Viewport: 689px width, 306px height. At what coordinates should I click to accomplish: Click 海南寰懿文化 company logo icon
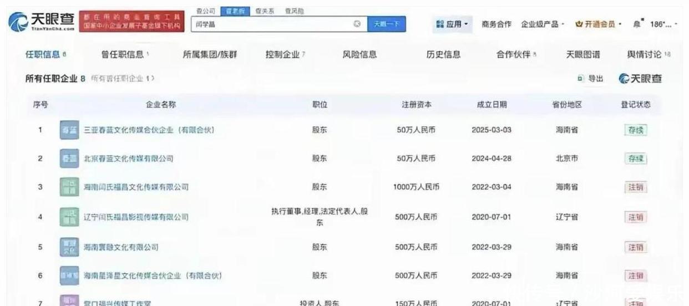(x=69, y=247)
